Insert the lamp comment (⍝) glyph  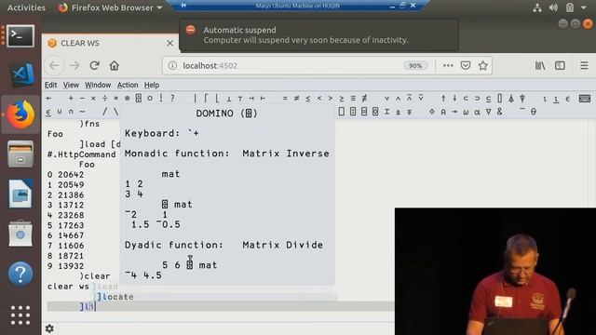[443, 112]
